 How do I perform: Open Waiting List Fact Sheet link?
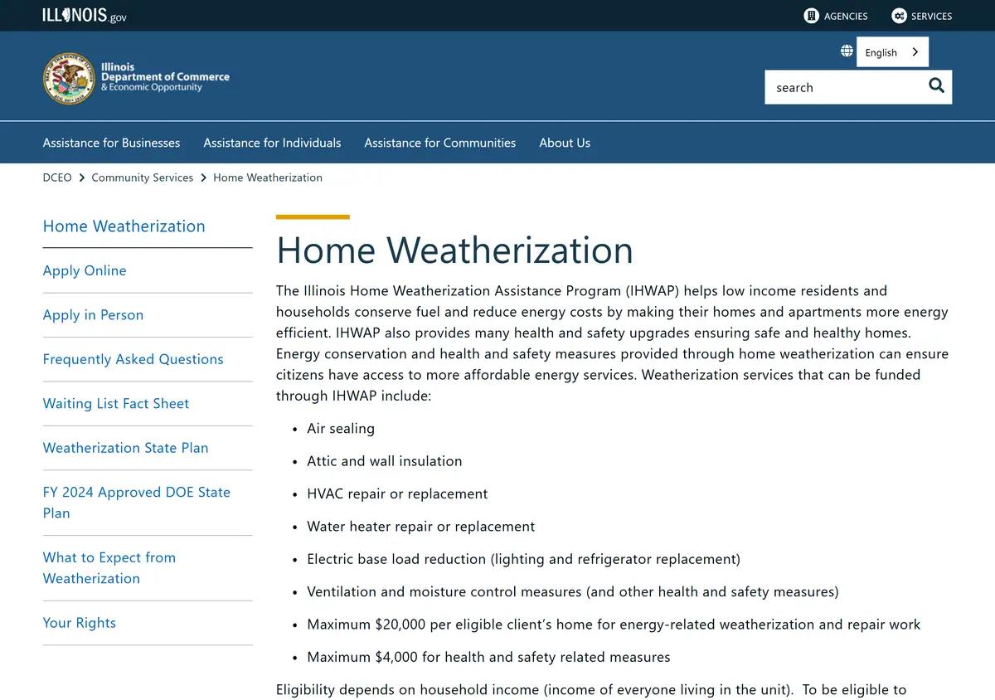click(115, 403)
